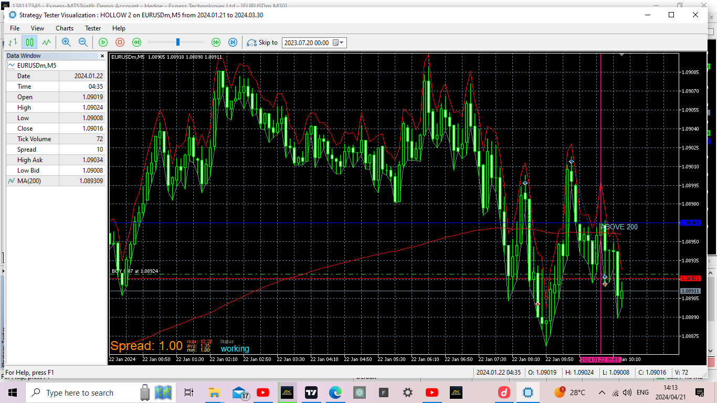
Task: Close the Data Window panel
Action: point(102,56)
